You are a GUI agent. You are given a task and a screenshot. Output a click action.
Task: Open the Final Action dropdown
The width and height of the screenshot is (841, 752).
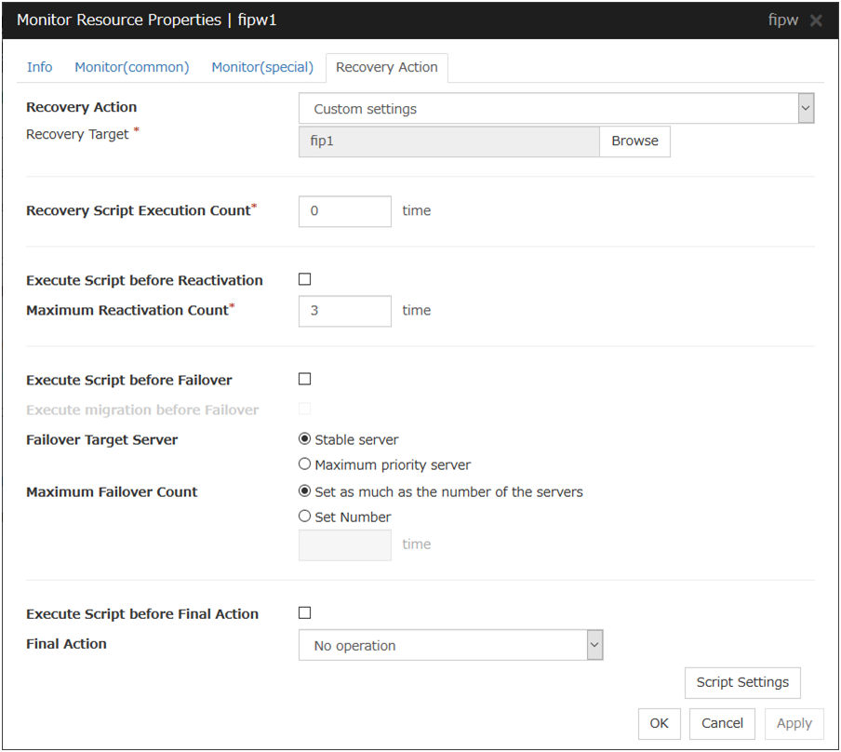click(x=450, y=645)
